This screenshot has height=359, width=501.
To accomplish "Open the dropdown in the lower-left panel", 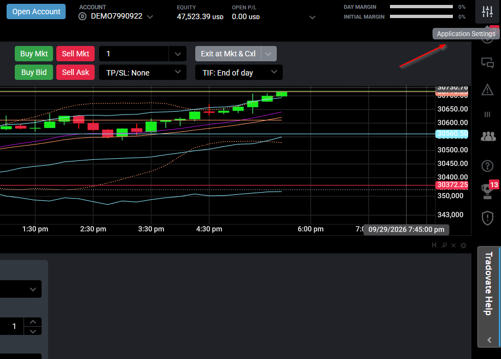I will tap(21, 289).
